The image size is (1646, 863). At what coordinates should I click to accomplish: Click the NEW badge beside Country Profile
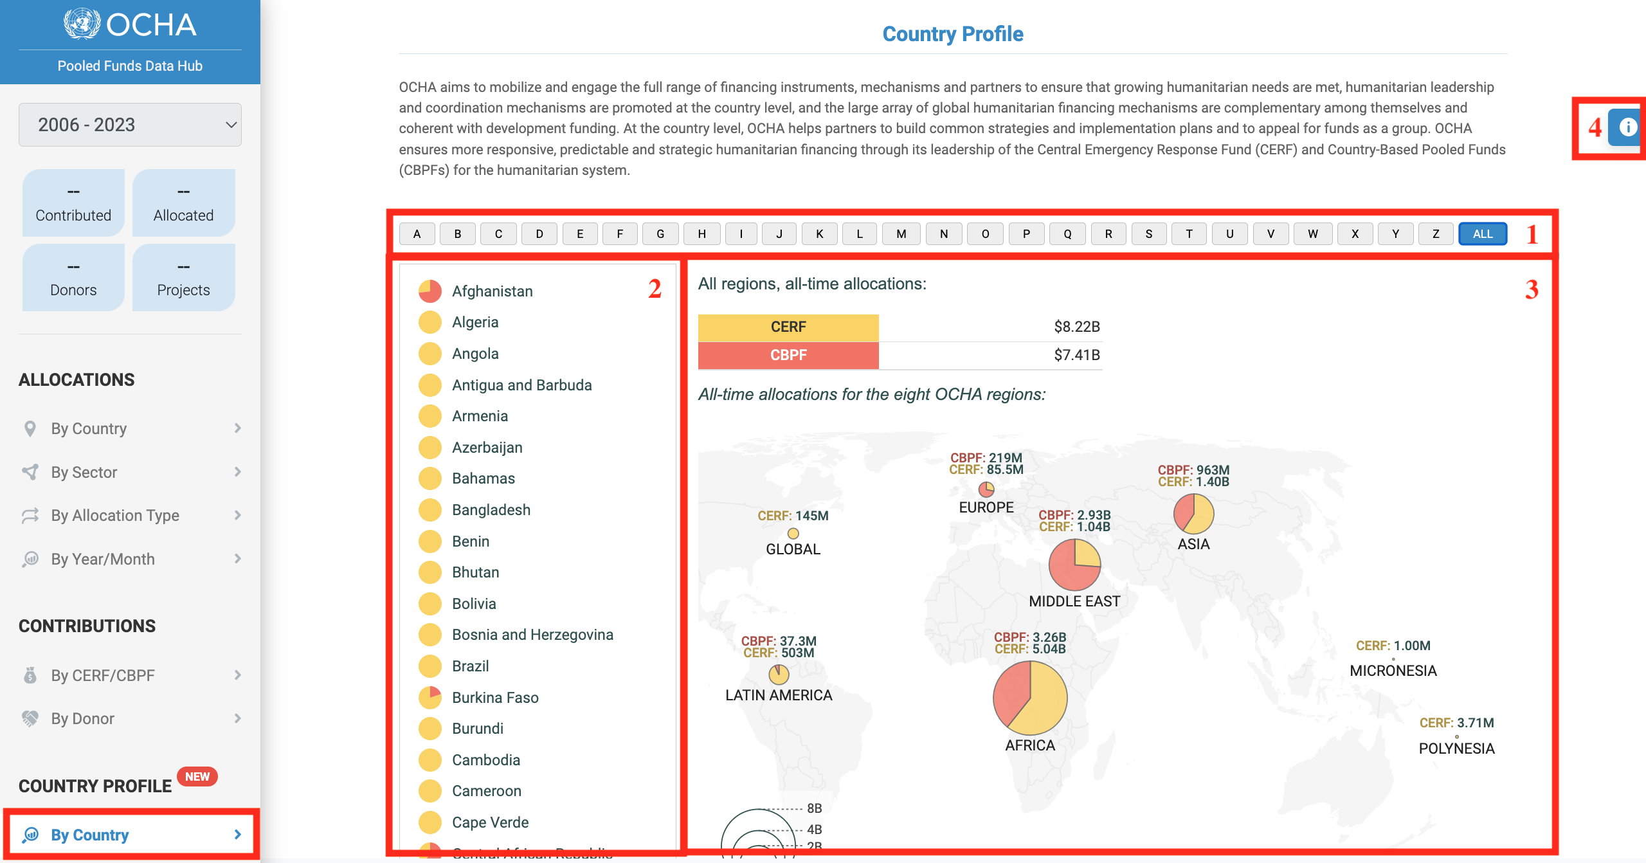[197, 776]
